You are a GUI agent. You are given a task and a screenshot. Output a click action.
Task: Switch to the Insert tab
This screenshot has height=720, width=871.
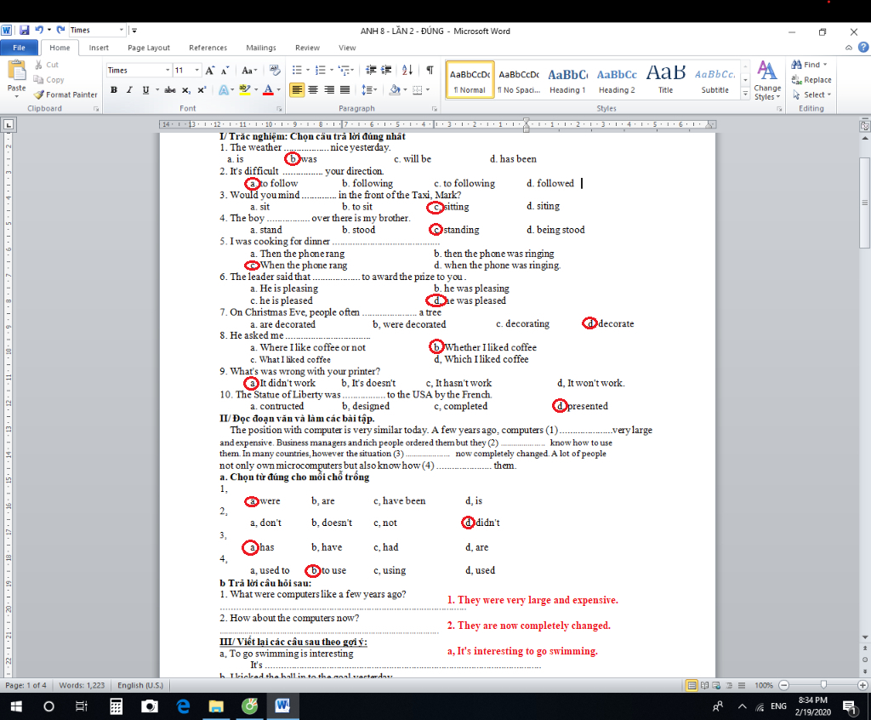(99, 48)
